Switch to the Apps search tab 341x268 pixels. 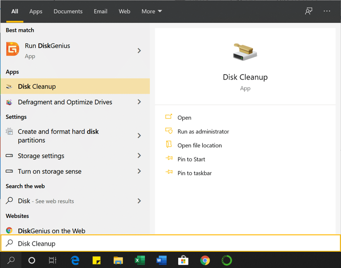[36, 11]
